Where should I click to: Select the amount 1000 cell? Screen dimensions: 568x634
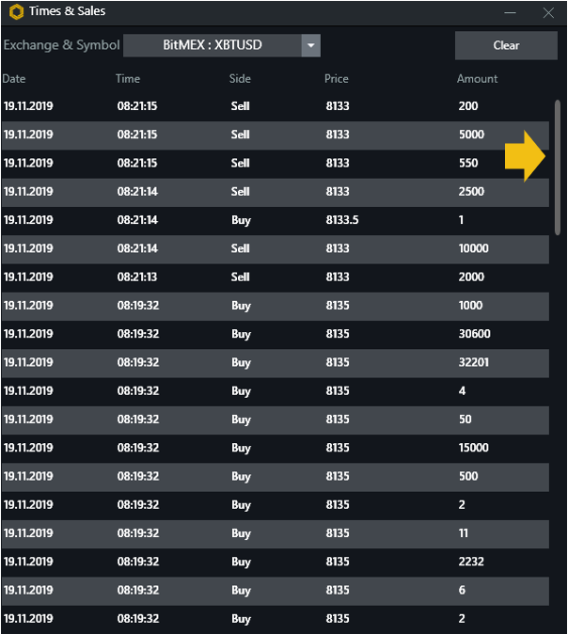click(x=470, y=306)
